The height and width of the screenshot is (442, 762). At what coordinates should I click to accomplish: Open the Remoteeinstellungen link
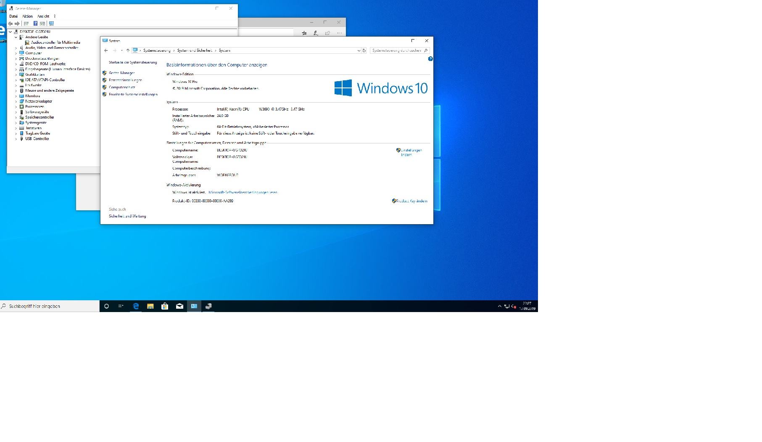(125, 80)
